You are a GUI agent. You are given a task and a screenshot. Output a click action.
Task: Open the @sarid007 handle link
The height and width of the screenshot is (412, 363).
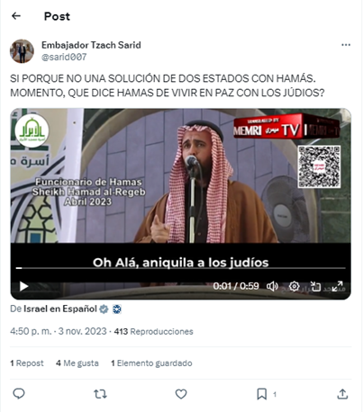pos(64,57)
